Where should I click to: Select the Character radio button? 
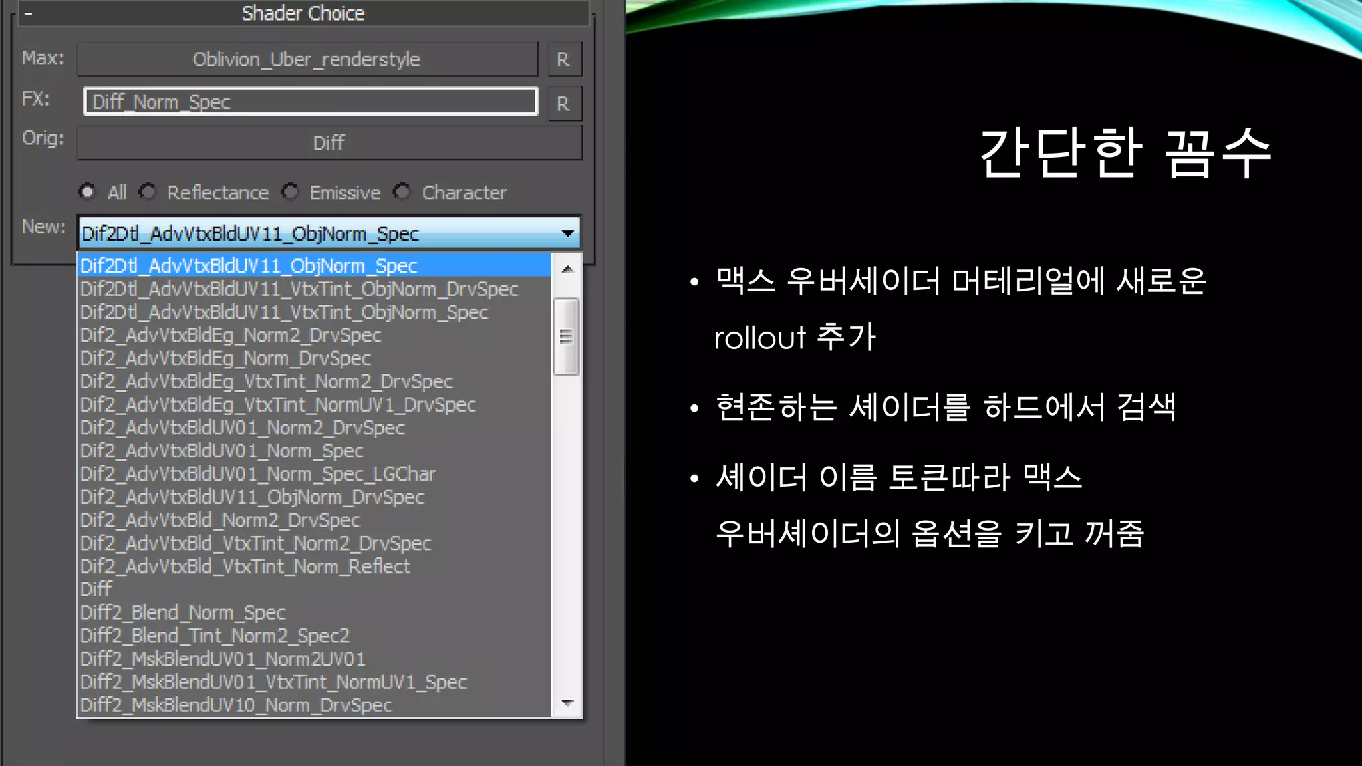point(402,192)
